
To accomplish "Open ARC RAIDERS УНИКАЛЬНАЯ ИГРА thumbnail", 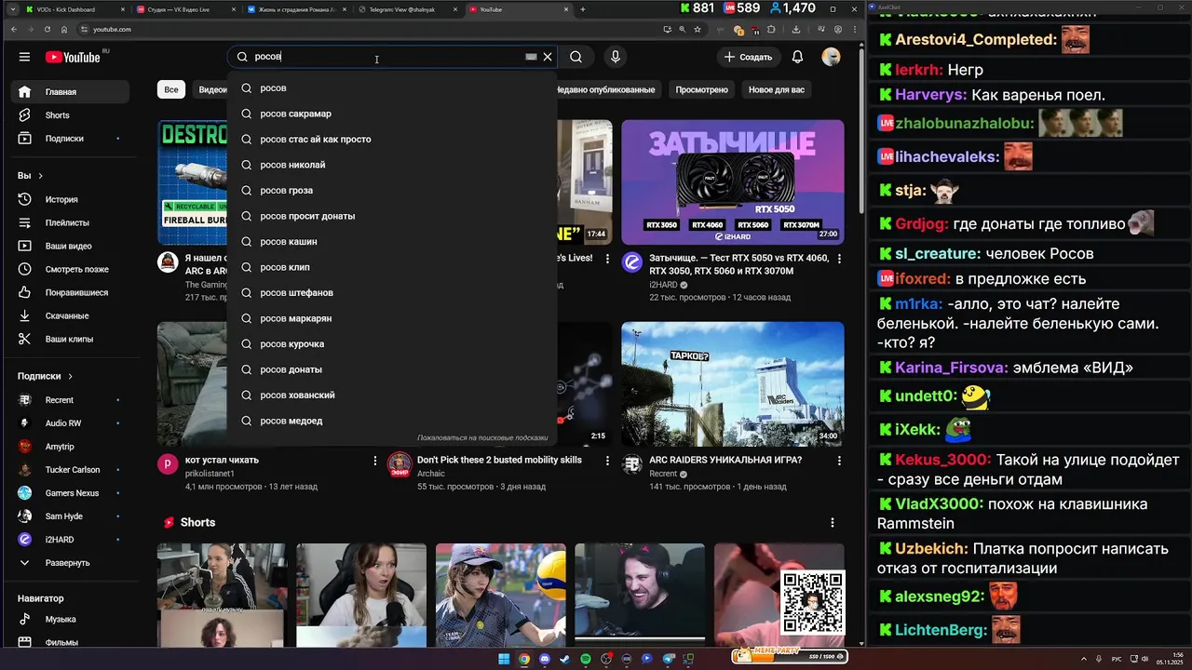I will (733, 384).
